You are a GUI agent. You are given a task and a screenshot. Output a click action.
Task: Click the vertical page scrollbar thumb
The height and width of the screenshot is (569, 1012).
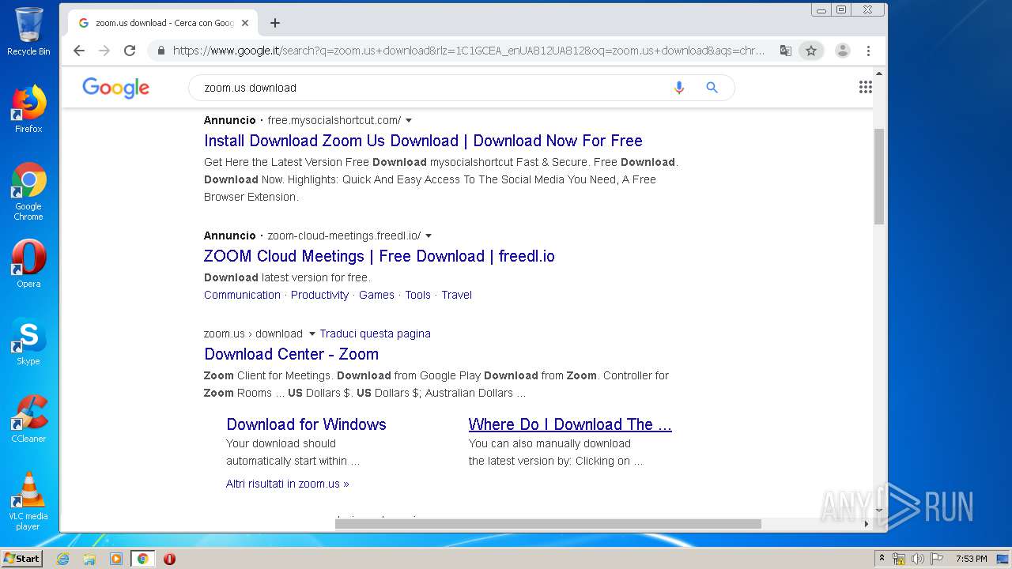coord(878,176)
